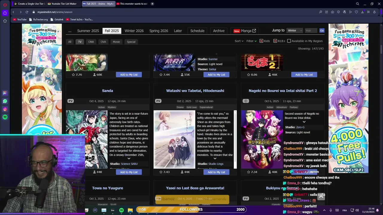
Task: Open the edit note icon in address bar
Action: (326, 12)
